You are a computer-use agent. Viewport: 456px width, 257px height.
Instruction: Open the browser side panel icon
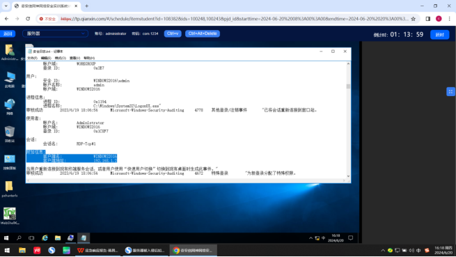pos(427,19)
